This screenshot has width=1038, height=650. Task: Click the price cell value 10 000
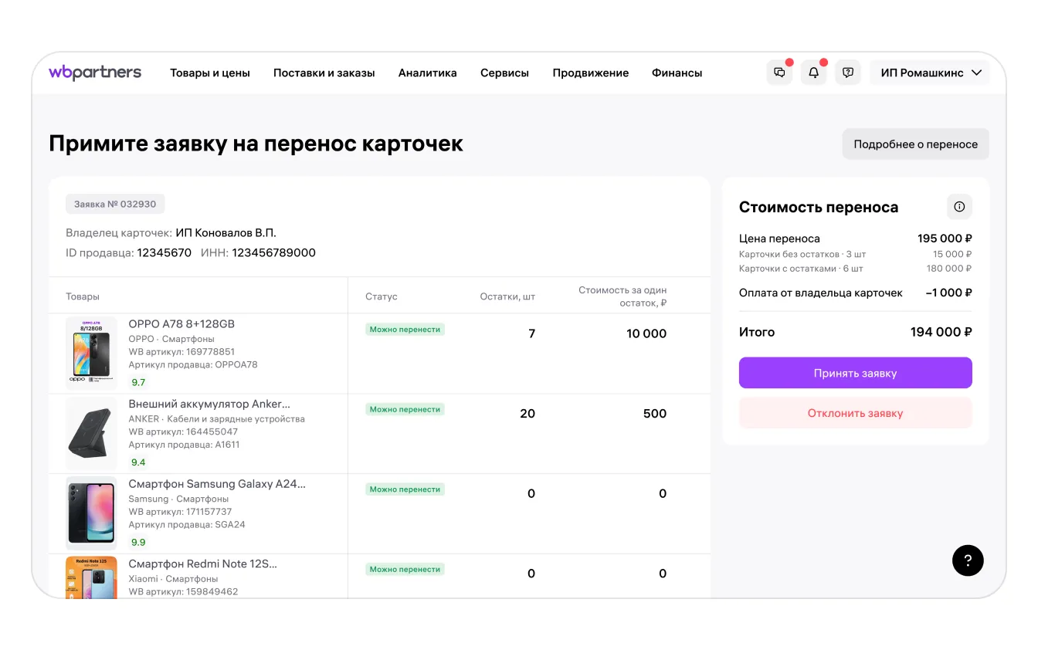click(646, 333)
